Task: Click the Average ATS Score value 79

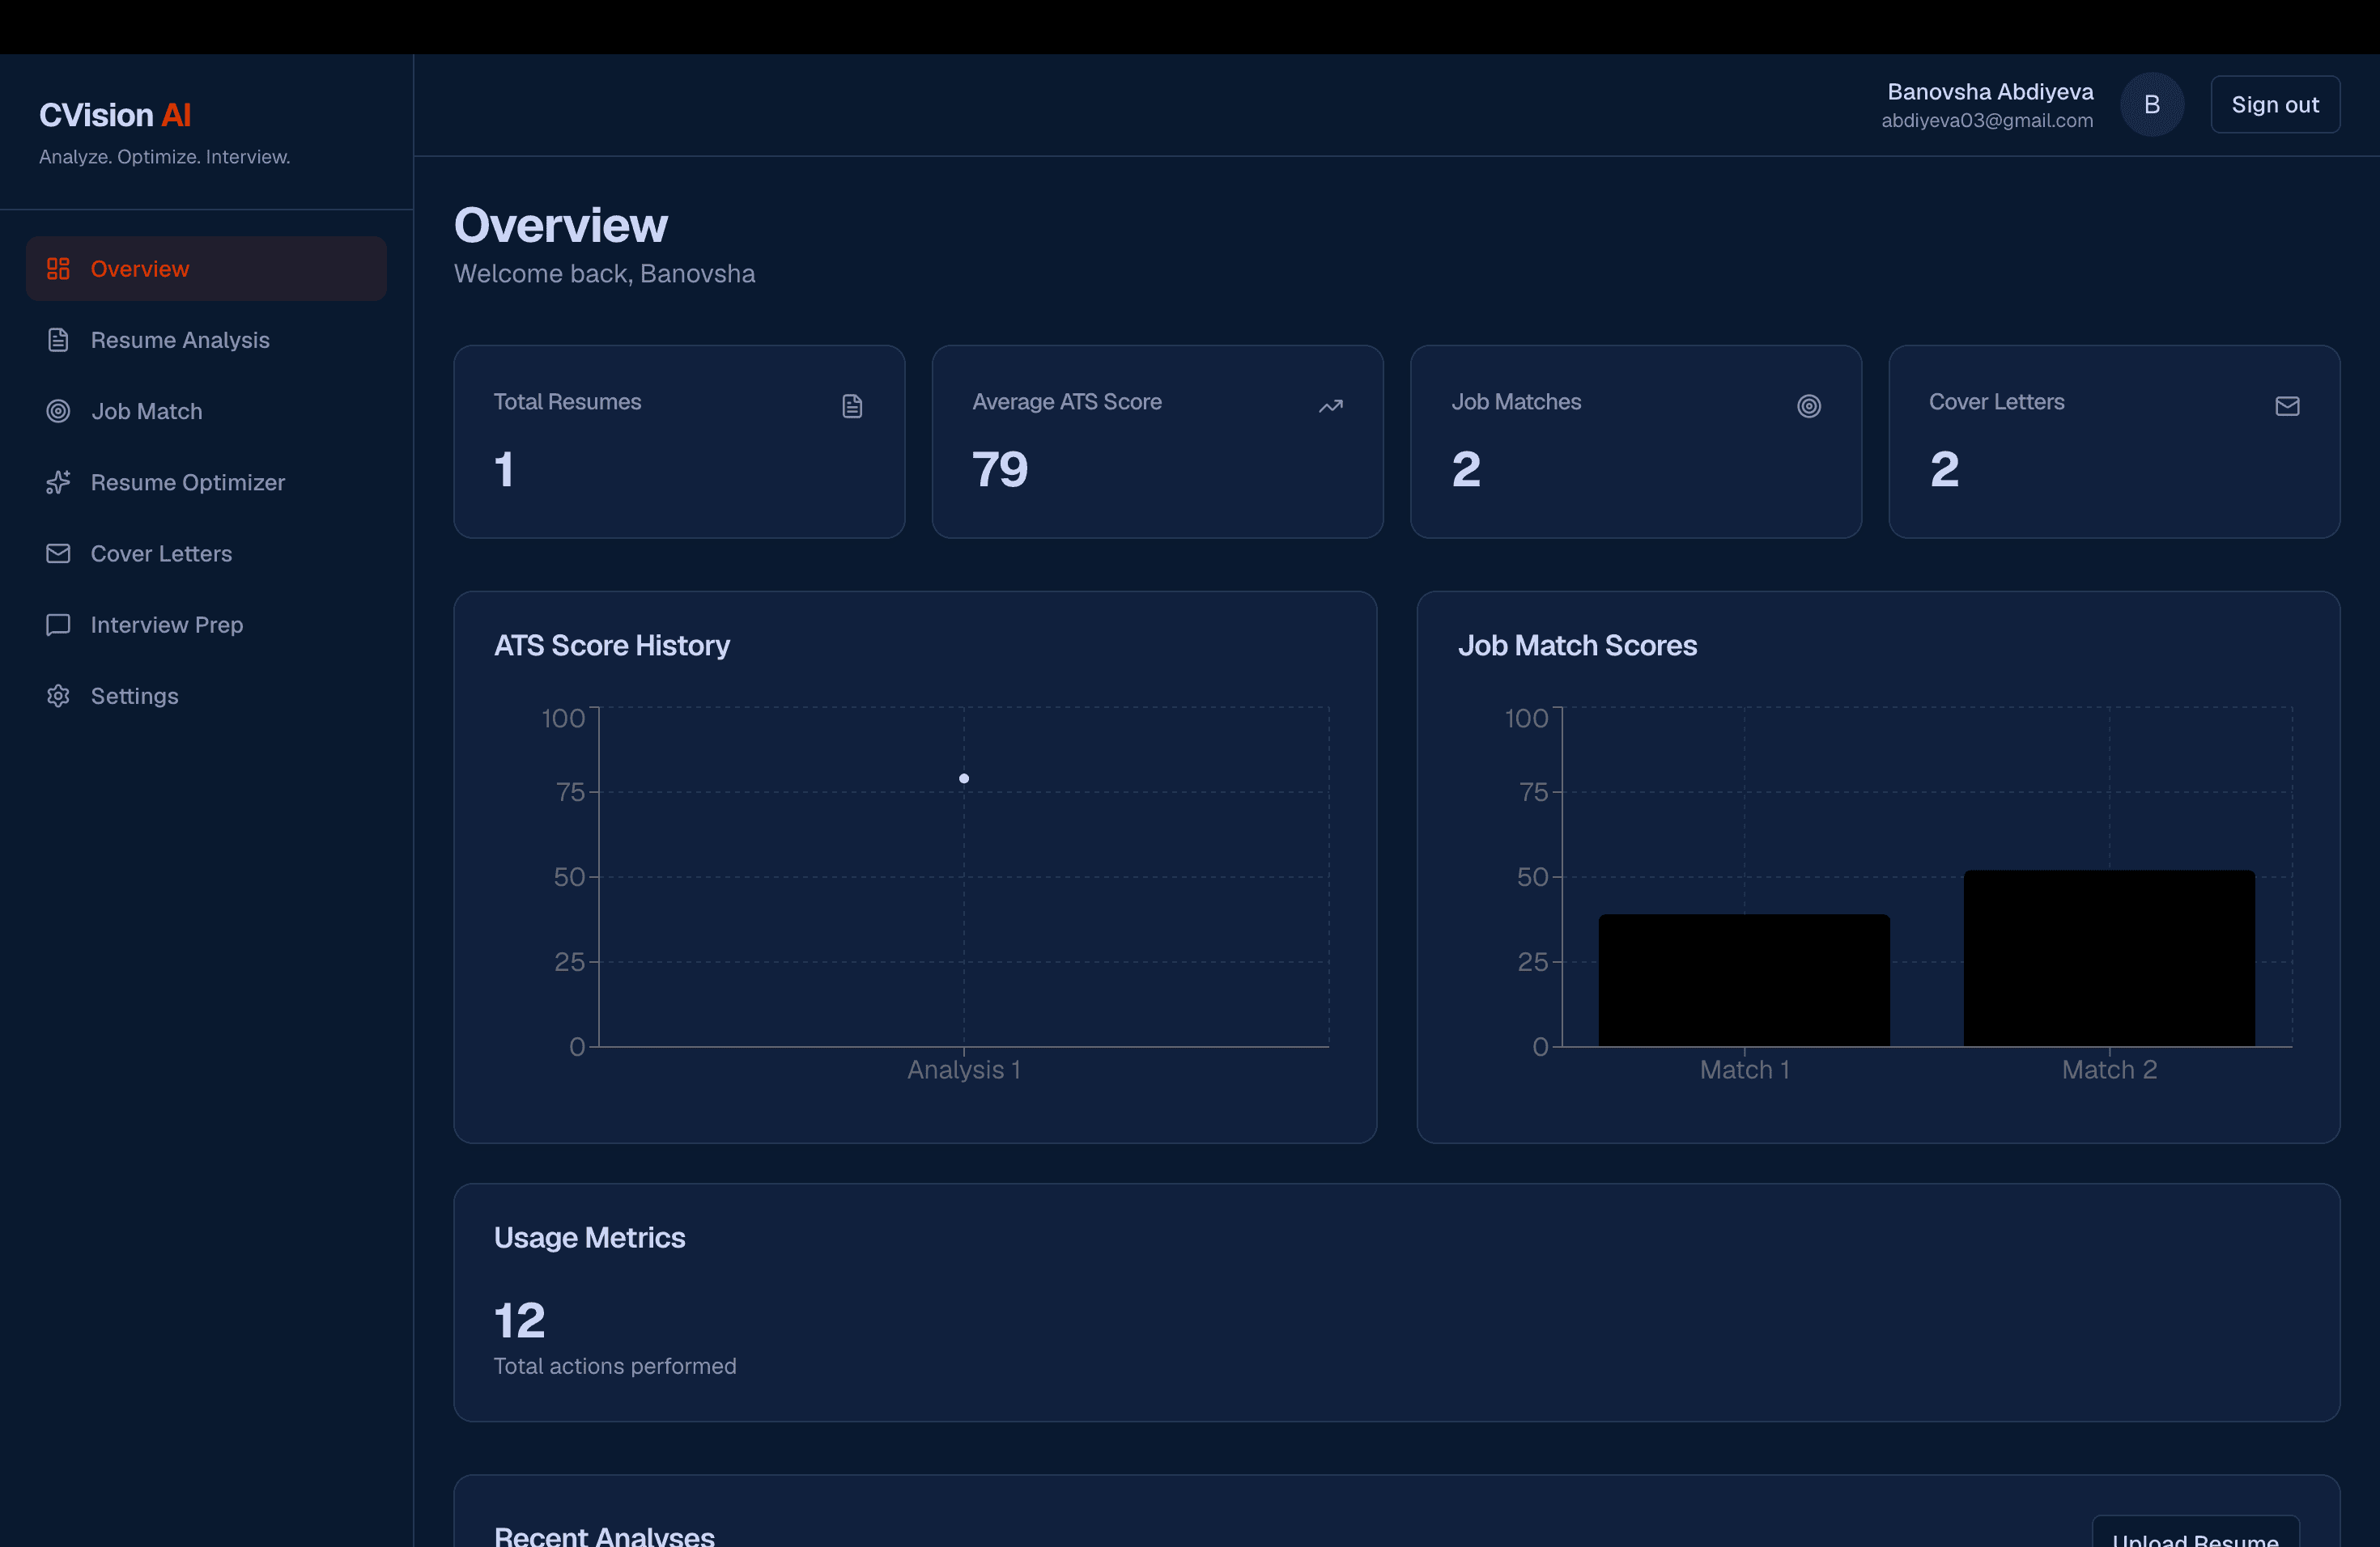Action: 1000,468
